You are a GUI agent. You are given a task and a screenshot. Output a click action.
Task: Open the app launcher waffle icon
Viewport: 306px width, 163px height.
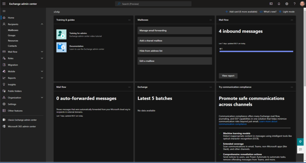pyautogui.click(x=4, y=4)
